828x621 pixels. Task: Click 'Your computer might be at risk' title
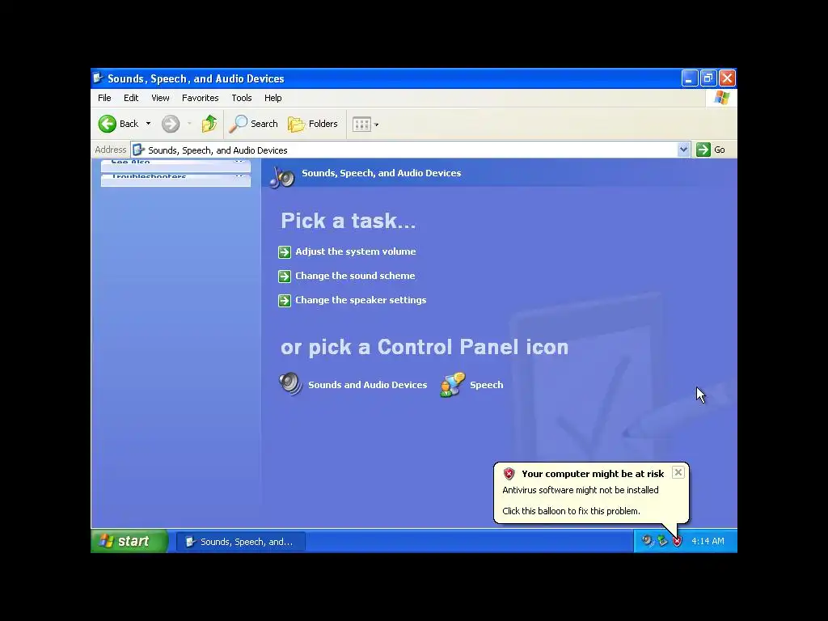[593, 474]
